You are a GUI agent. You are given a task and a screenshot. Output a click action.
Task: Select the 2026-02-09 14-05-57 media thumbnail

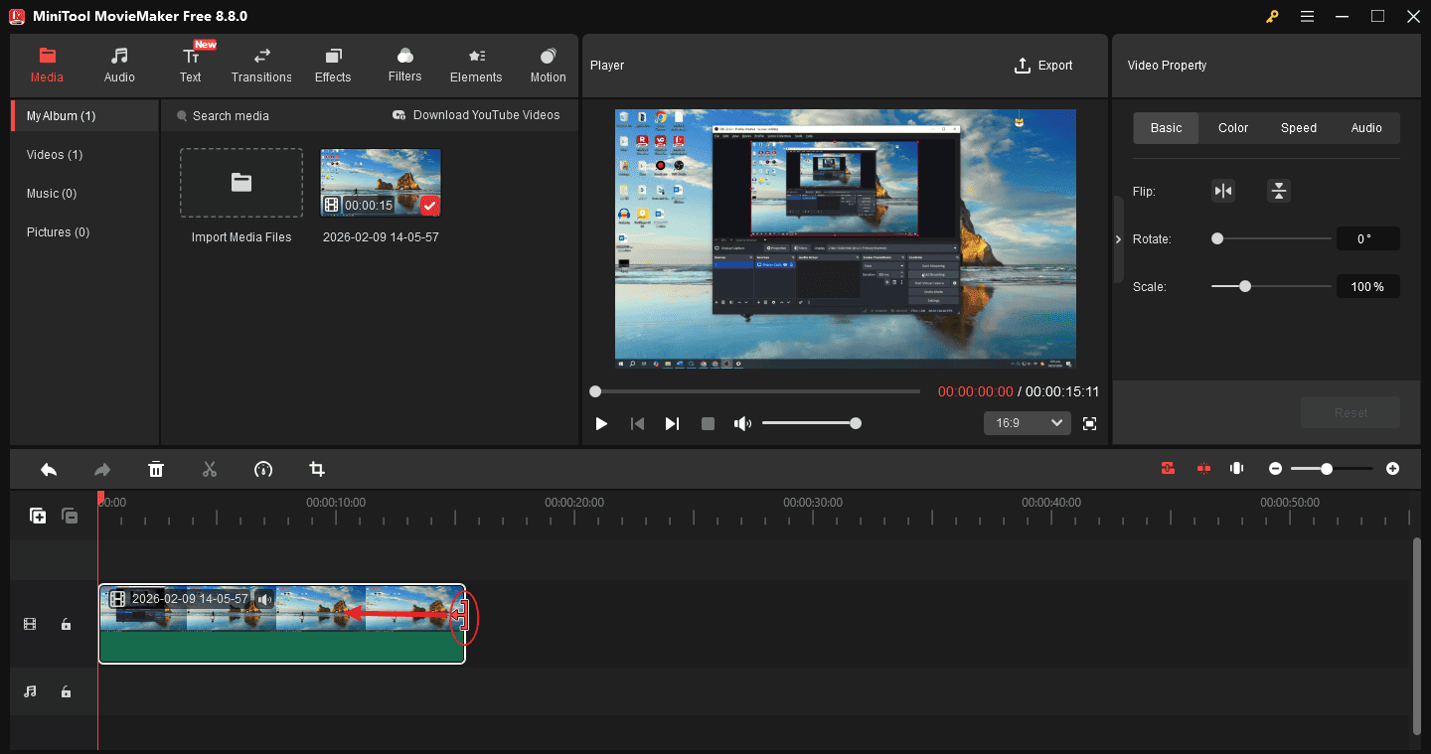pyautogui.click(x=381, y=183)
